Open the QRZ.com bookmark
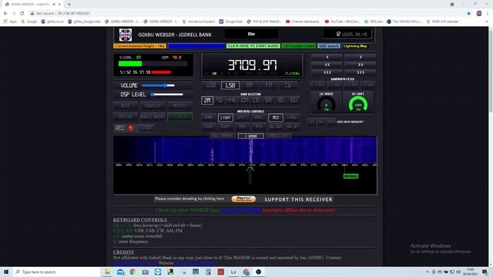The width and height of the screenshot is (493, 277). pos(373,22)
